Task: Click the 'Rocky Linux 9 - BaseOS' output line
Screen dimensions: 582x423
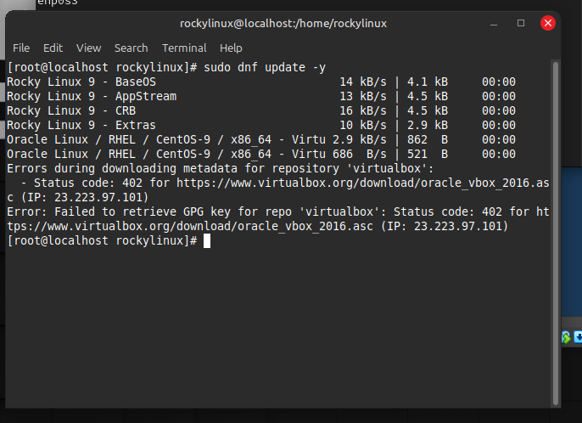Action: (80, 82)
